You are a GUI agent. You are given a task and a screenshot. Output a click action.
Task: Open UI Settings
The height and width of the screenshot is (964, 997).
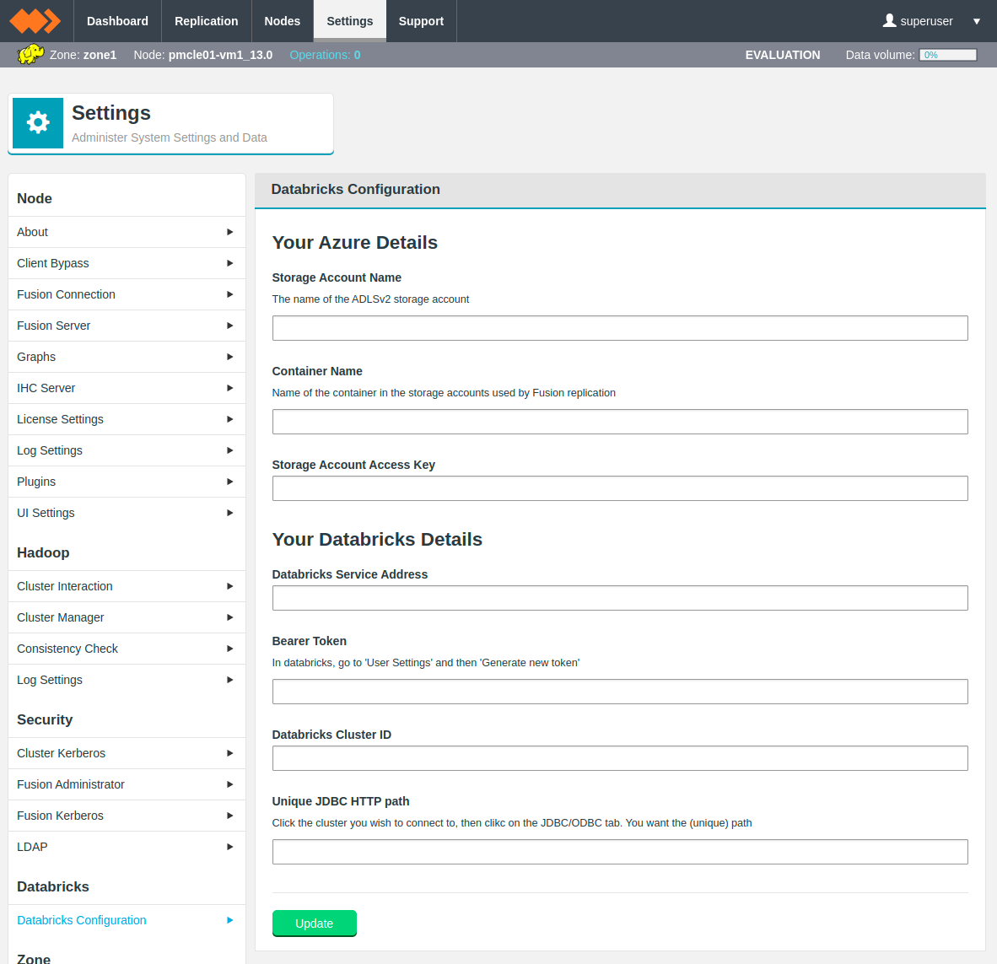(127, 513)
